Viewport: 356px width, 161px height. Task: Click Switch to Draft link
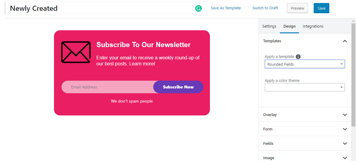click(x=265, y=8)
